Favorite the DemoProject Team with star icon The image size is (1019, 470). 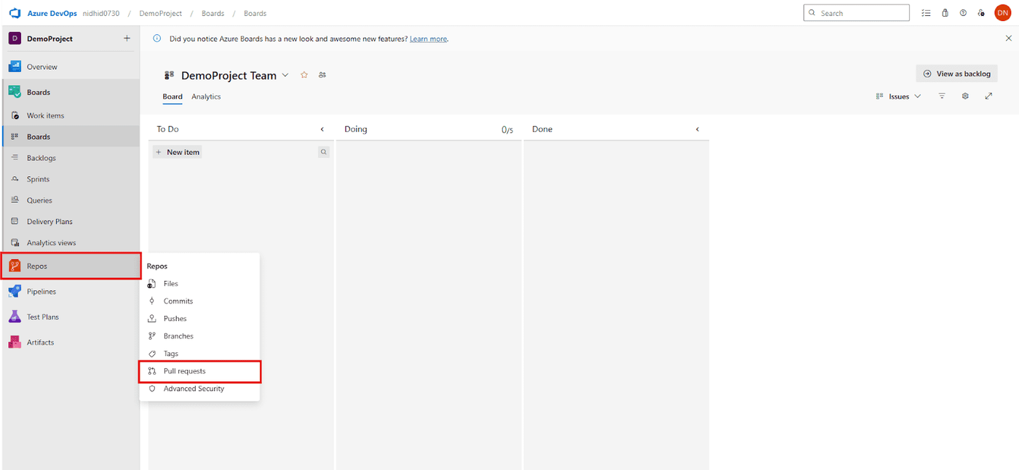pyautogui.click(x=304, y=75)
